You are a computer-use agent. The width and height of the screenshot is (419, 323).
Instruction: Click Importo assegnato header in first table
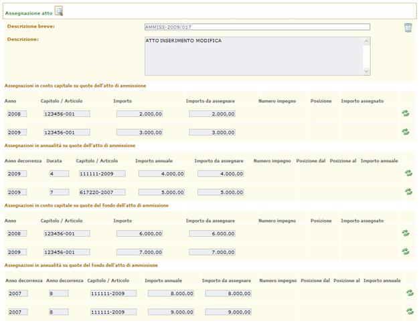(x=362, y=101)
